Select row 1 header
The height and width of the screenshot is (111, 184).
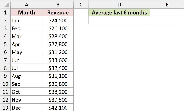[x=5, y=12]
